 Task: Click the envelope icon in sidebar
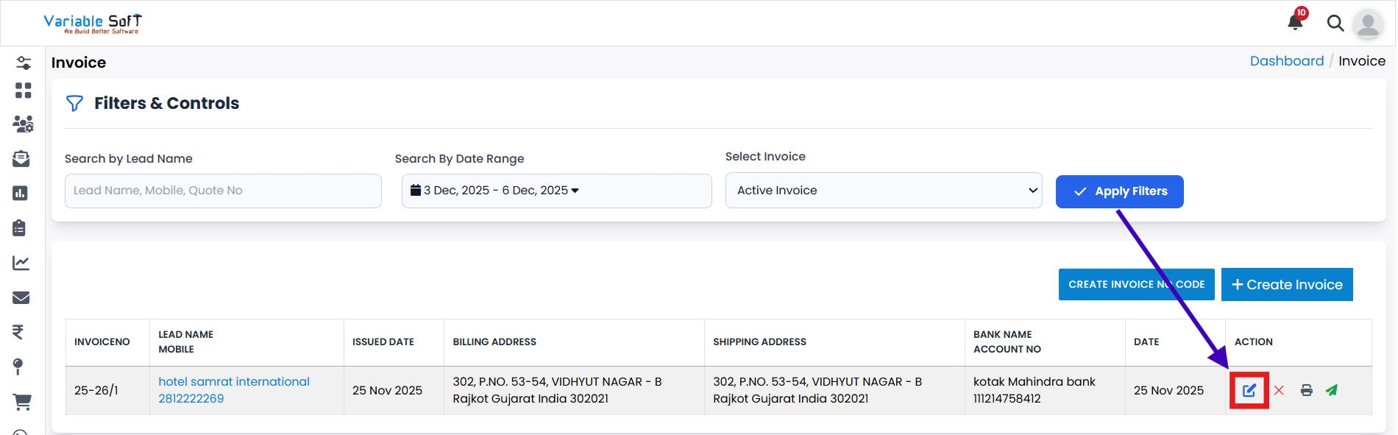point(21,297)
